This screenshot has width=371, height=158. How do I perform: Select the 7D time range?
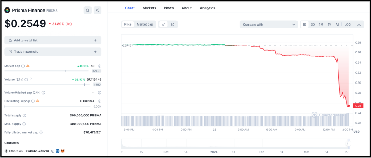pyautogui.click(x=312, y=24)
